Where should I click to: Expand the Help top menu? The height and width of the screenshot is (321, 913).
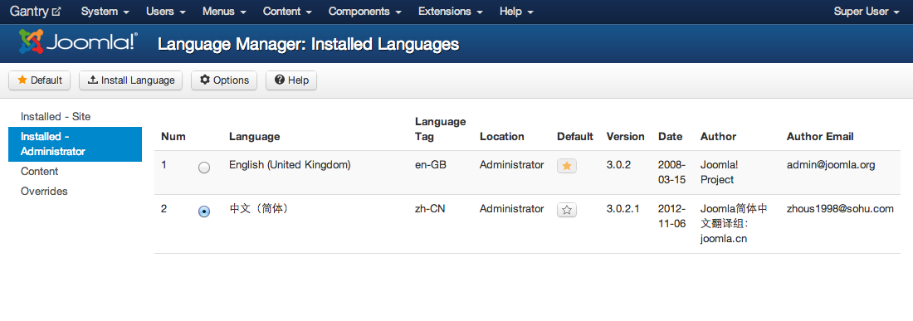516,12
